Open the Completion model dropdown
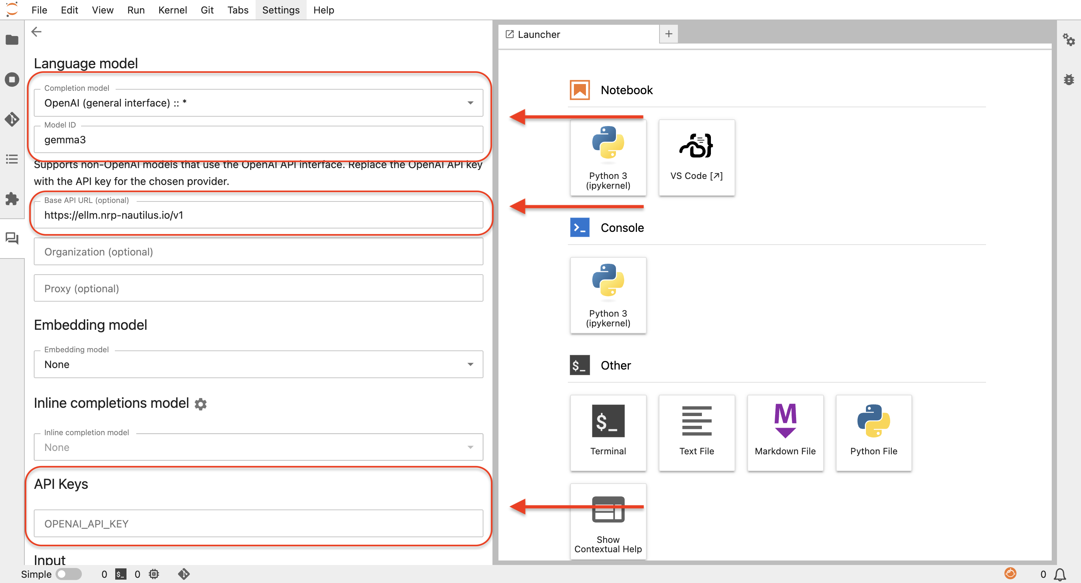Viewport: 1081px width, 583px height. click(258, 103)
